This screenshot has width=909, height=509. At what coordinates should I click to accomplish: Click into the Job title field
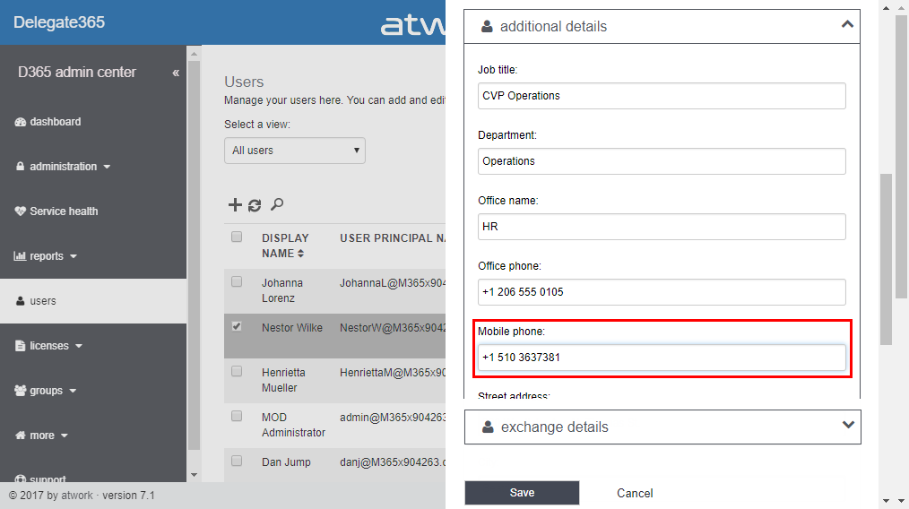pos(662,96)
